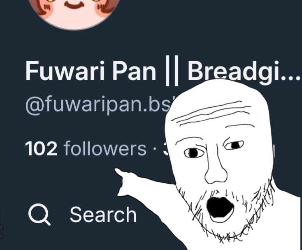302x250 pixels.
Task: Click the wojak's right eye
Action: click(235, 145)
